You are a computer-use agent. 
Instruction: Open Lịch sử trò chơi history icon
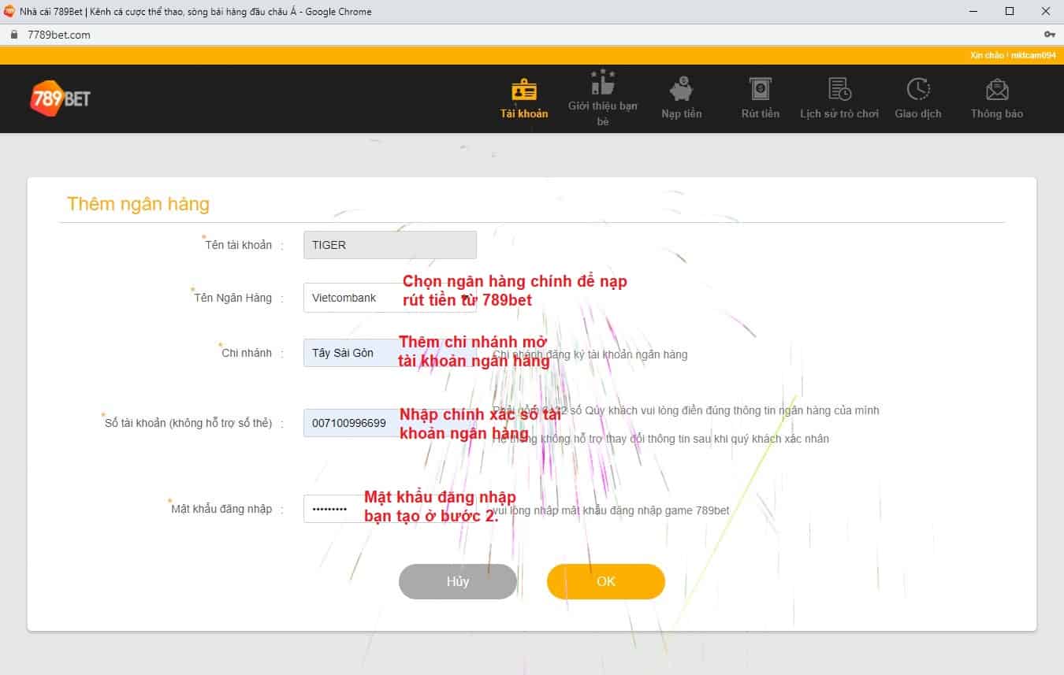[x=839, y=89]
